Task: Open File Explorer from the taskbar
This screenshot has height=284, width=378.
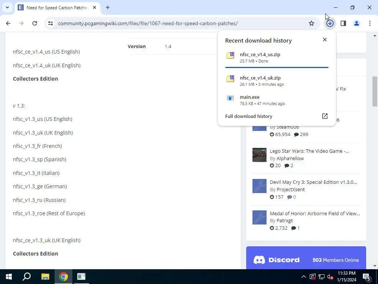Action: (45, 277)
